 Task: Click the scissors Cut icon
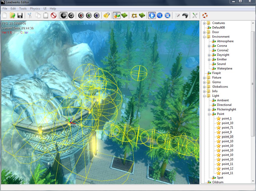(x=30, y=16)
